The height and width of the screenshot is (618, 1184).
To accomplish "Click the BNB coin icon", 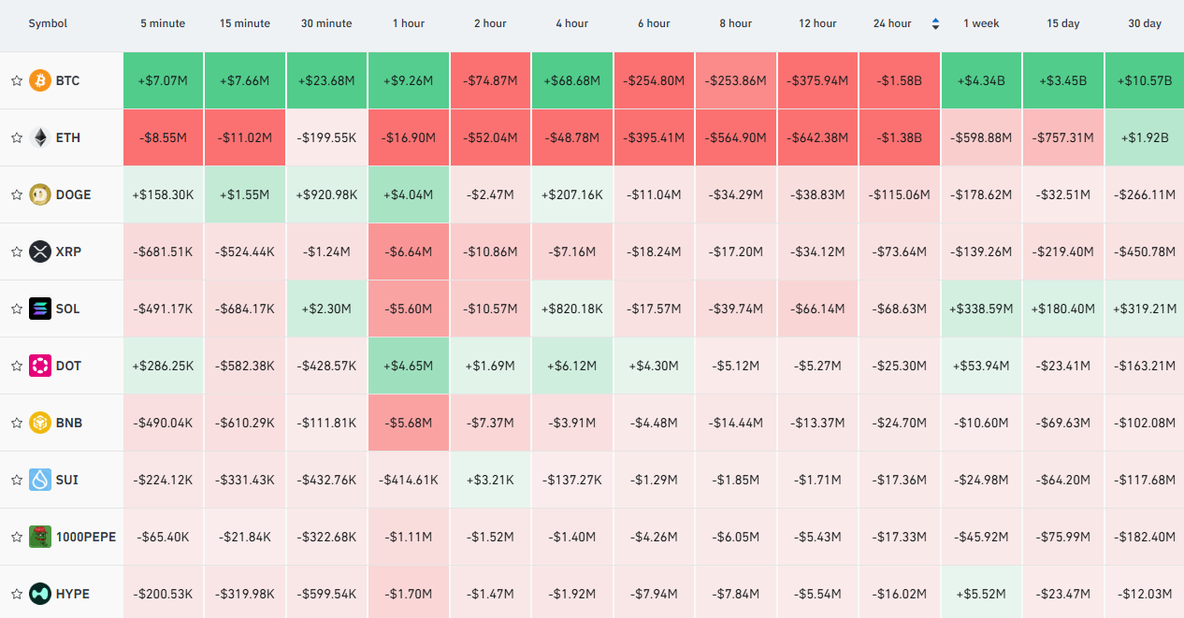I will 40,423.
